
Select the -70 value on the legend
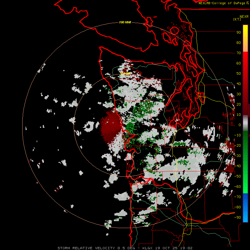click(x=237, y=197)
